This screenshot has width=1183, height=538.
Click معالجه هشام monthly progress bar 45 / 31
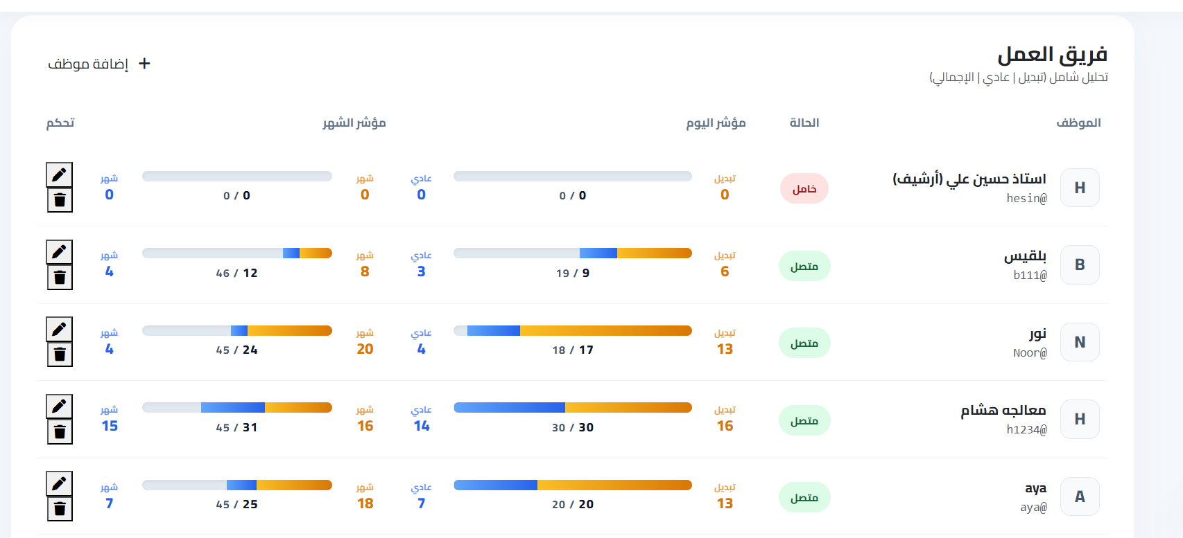pyautogui.click(x=237, y=408)
